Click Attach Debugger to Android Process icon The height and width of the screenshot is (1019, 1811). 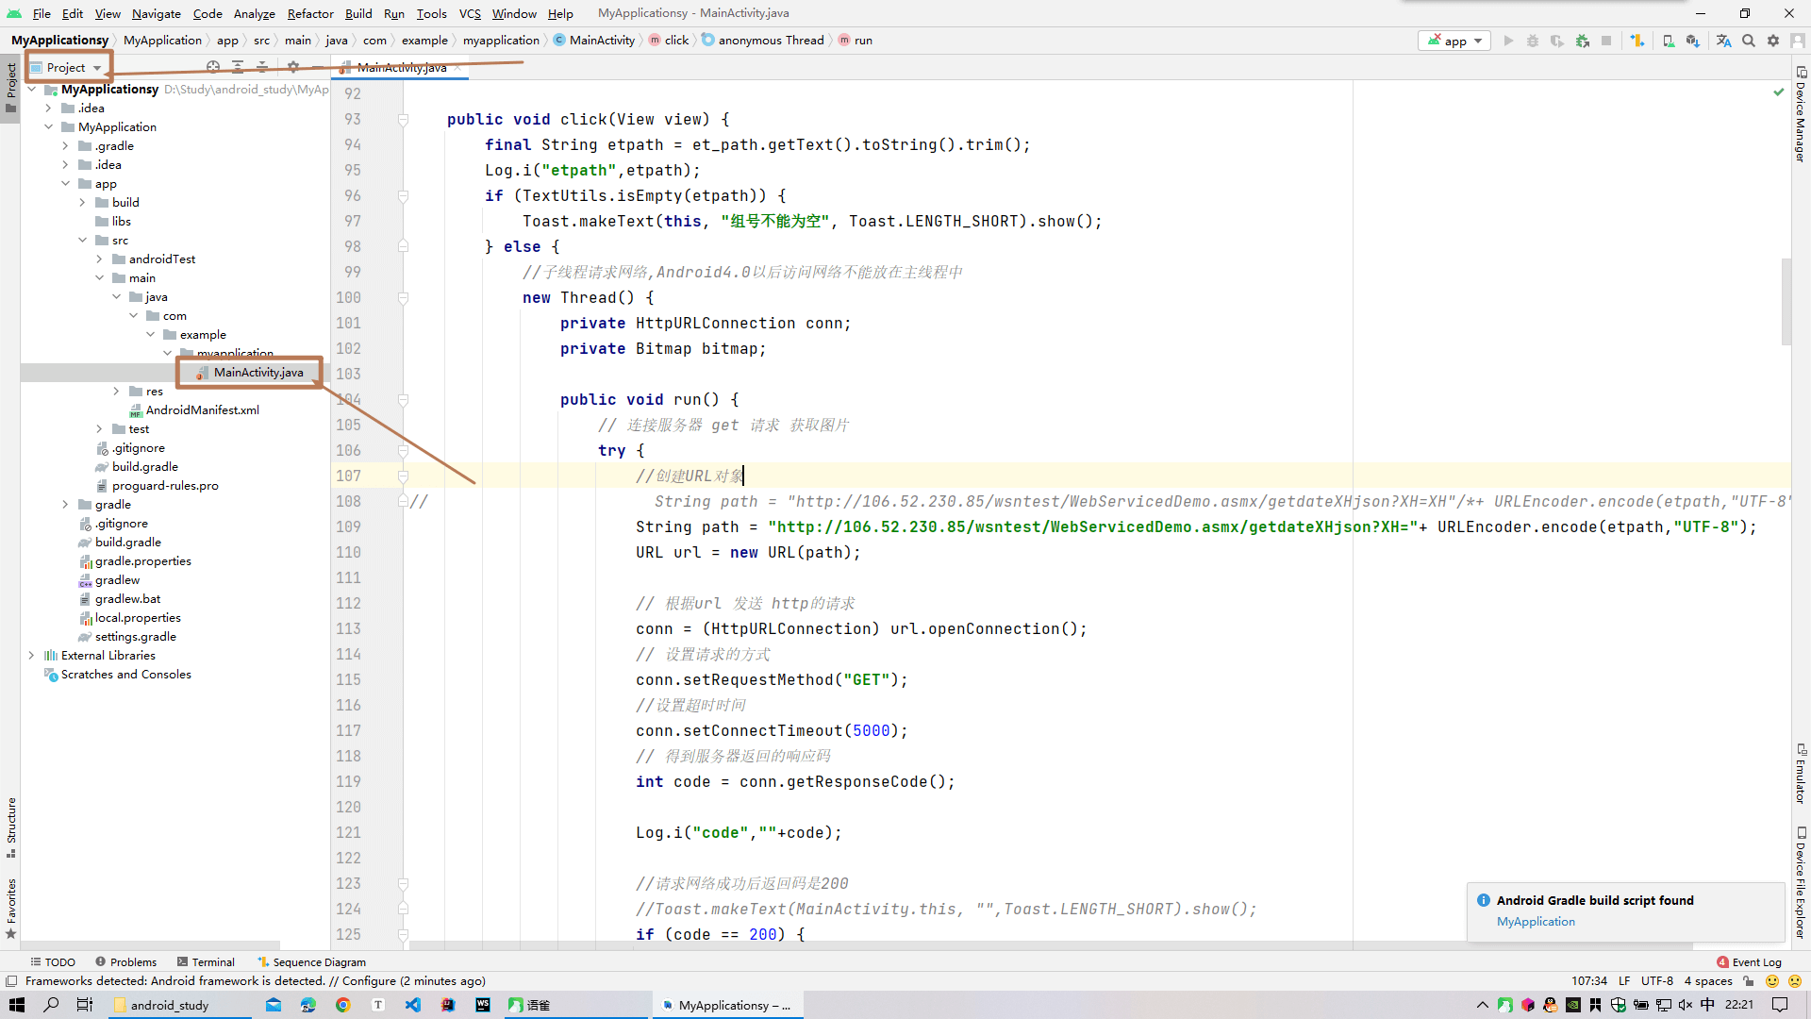(1583, 41)
